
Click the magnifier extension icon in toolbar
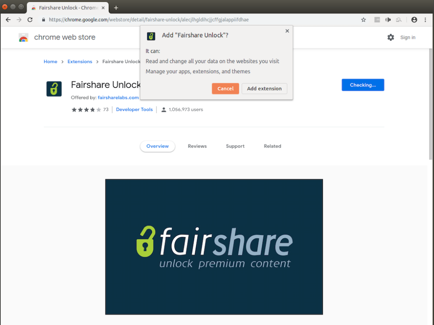[x=399, y=19]
